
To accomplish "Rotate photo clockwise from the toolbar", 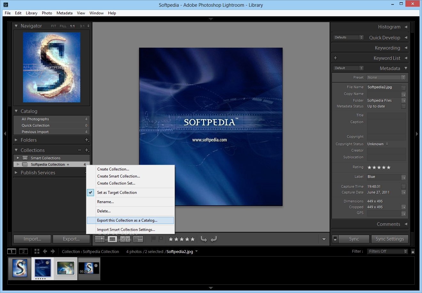I will (214, 239).
